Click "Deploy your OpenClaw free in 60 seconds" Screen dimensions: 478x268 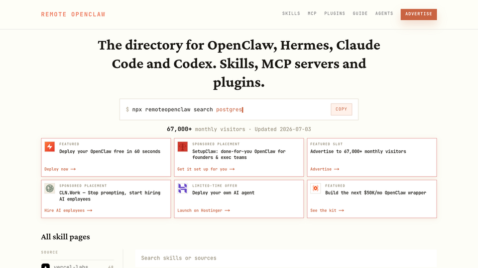coord(110,151)
